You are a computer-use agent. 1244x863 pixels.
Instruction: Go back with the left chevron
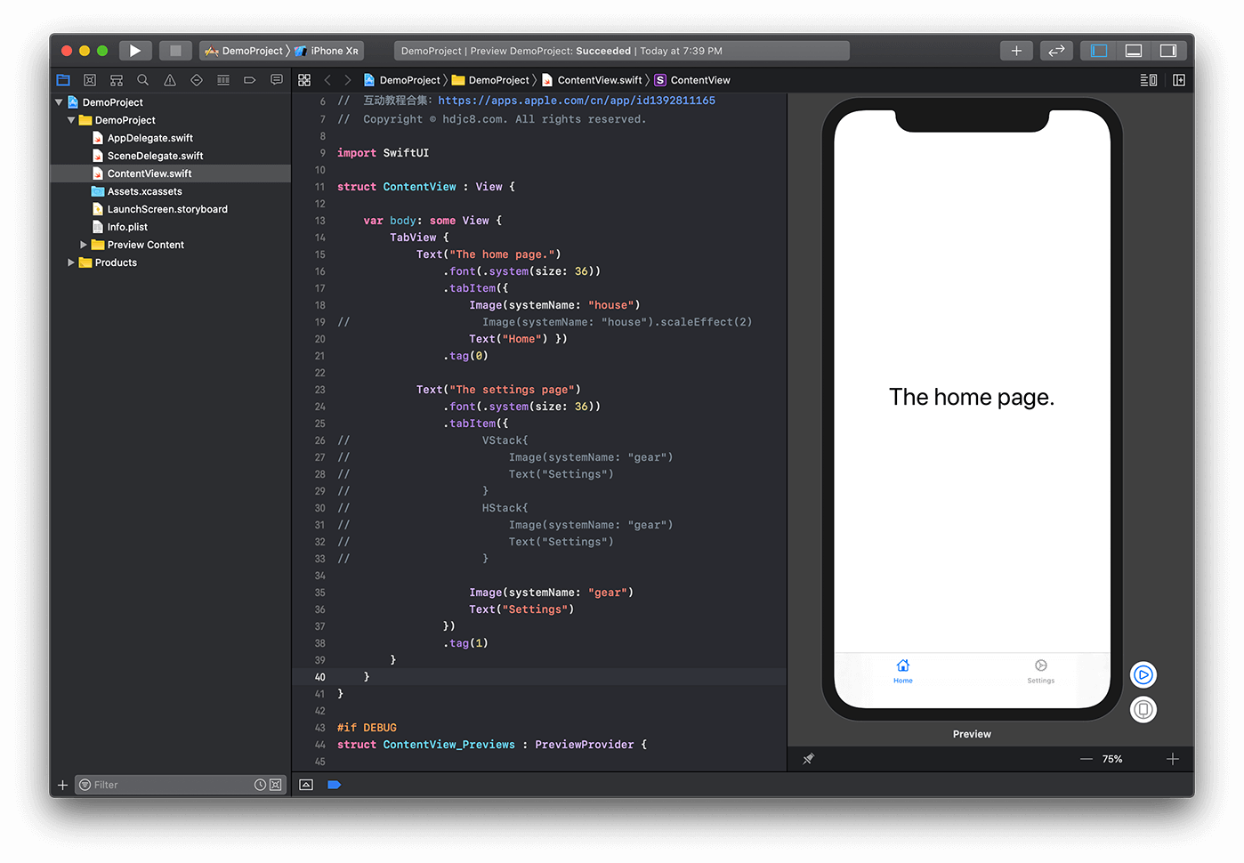coord(327,80)
